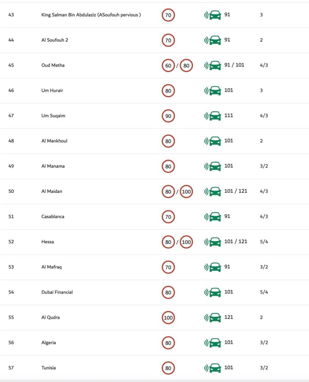Select the 60 speed sign for Oud Metha
Image resolution: width=309 pixels, height=382 pixels.
pos(168,65)
